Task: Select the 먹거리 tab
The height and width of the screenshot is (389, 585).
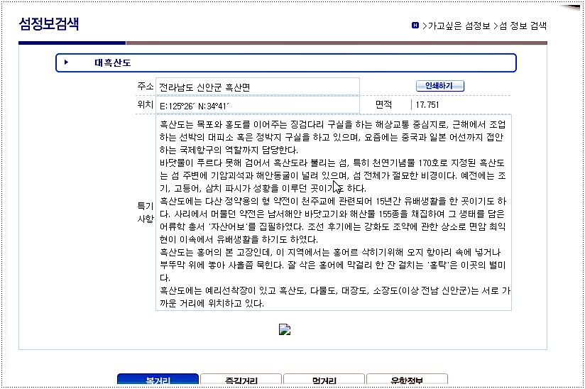Action: (324, 379)
